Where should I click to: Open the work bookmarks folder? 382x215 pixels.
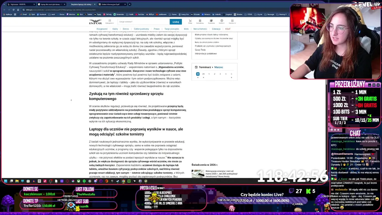pos(52,14)
